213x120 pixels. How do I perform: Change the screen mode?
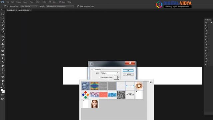3,99
